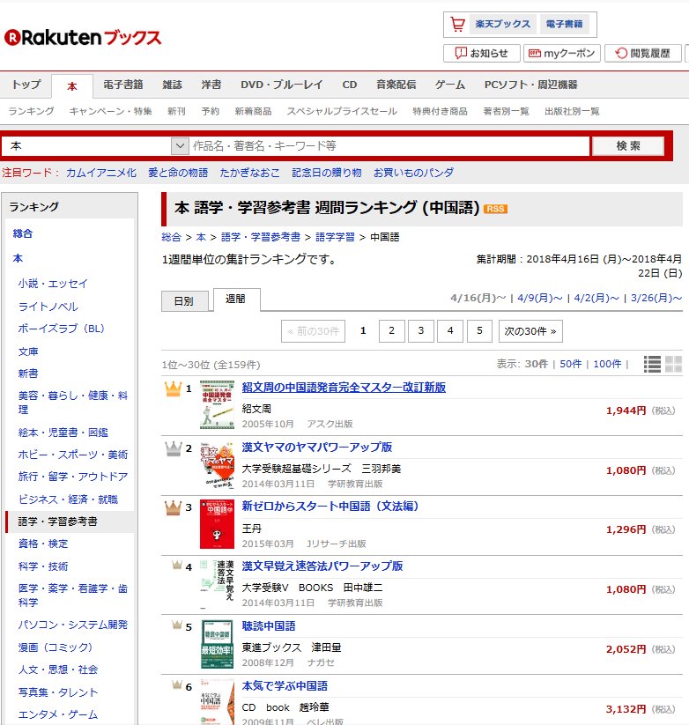The image size is (689, 725).
Task: Open the 音楽配信 tab
Action: [x=396, y=85]
